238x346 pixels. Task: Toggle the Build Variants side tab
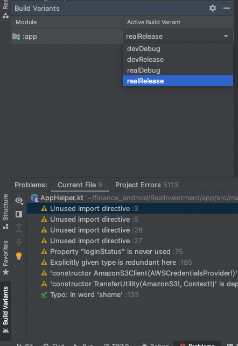tap(5, 309)
